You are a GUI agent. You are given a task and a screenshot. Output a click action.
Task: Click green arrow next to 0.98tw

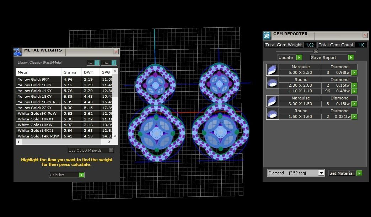354,72
